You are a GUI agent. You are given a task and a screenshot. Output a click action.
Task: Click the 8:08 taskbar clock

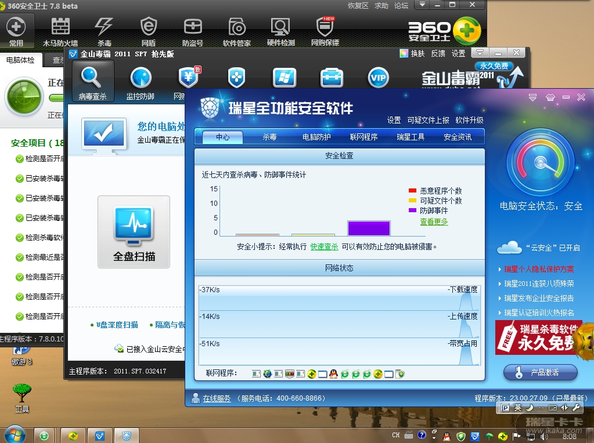(x=570, y=436)
